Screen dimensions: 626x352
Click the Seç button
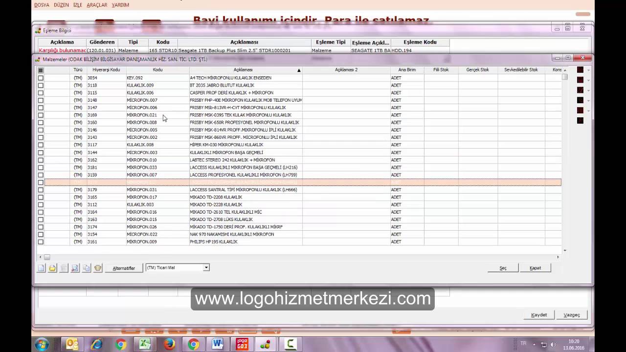(x=503, y=268)
